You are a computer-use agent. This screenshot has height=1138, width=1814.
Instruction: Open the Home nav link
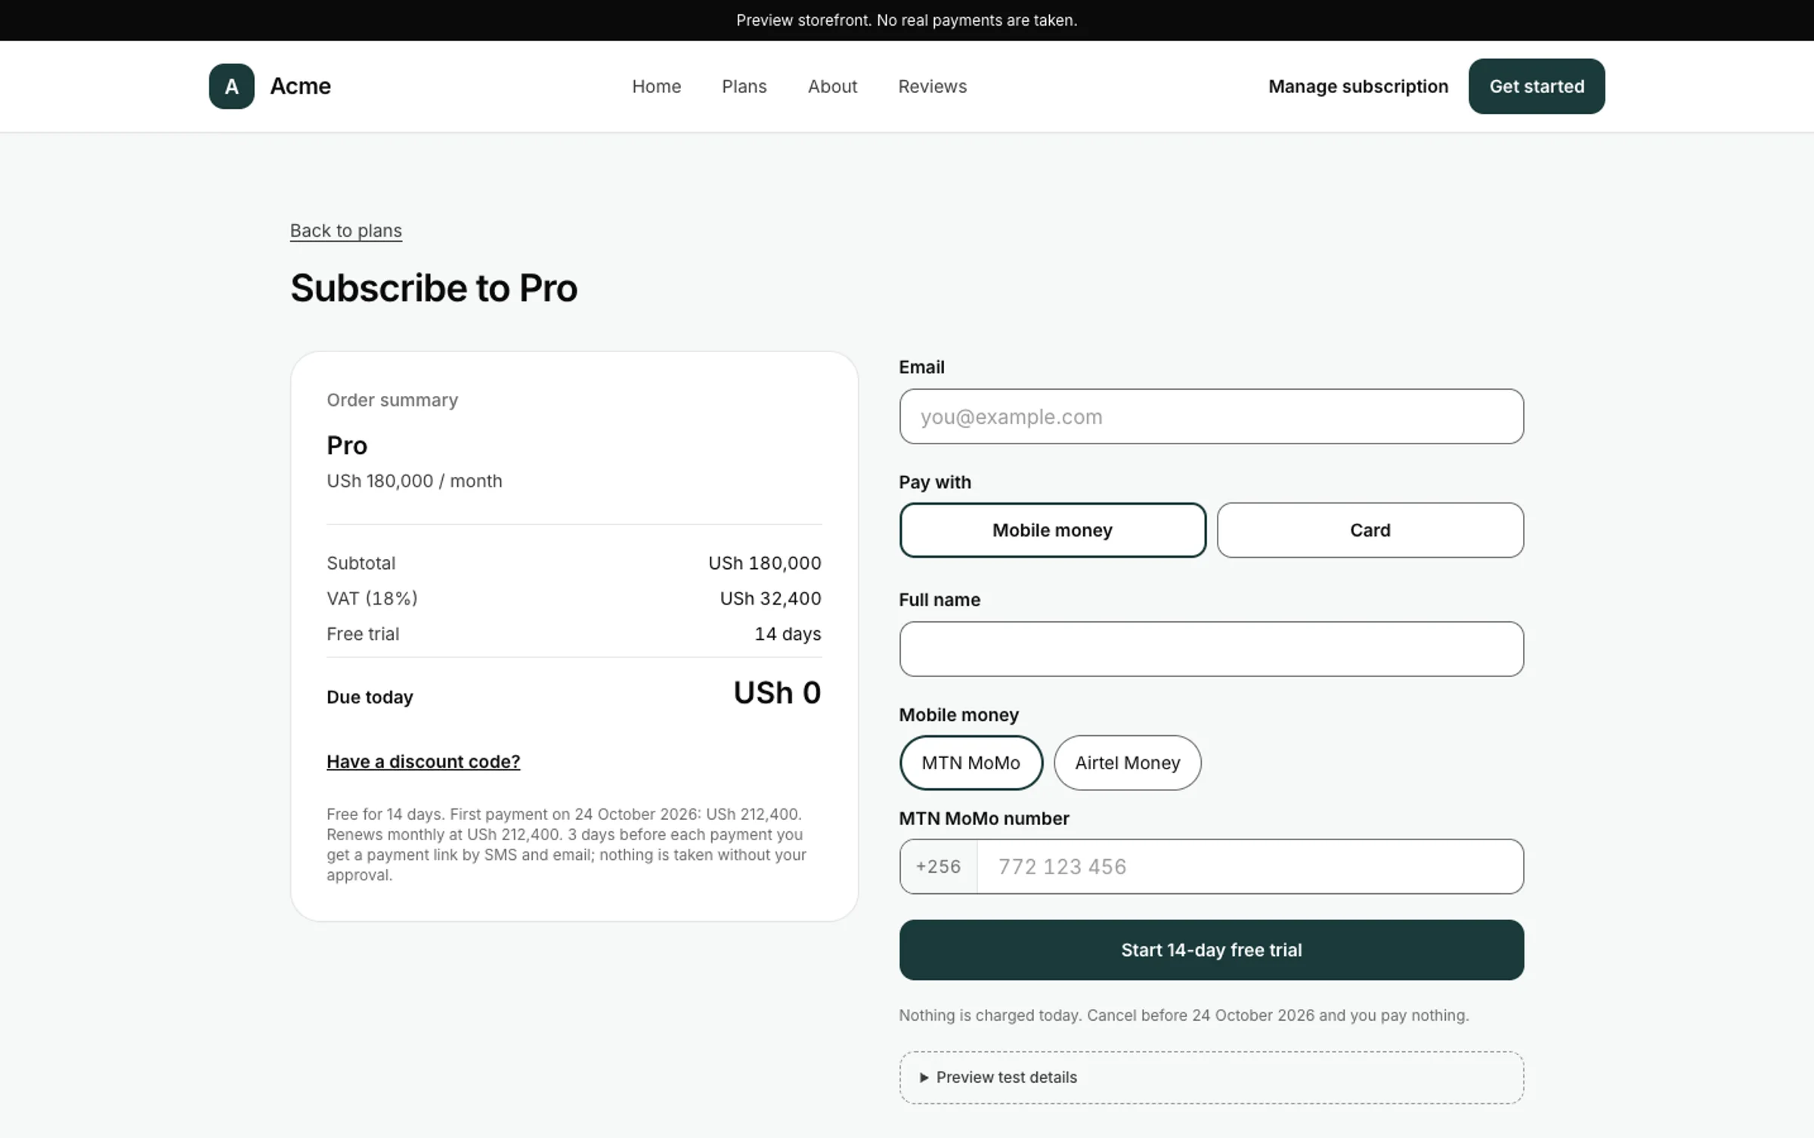(656, 86)
